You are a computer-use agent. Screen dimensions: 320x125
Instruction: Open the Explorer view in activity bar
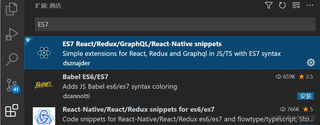(x=12, y=9)
